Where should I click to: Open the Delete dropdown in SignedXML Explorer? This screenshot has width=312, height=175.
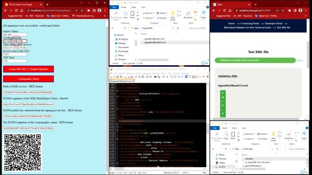point(162,13)
